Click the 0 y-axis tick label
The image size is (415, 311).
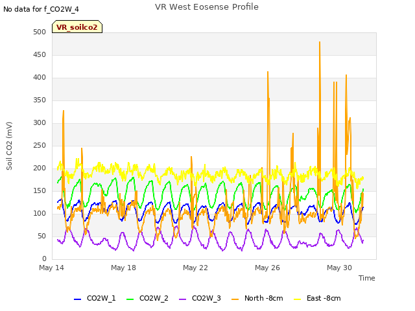click(x=44, y=259)
